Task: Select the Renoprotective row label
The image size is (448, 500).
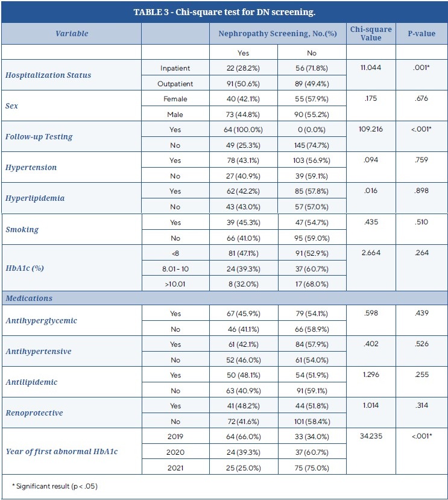Action: [34, 413]
